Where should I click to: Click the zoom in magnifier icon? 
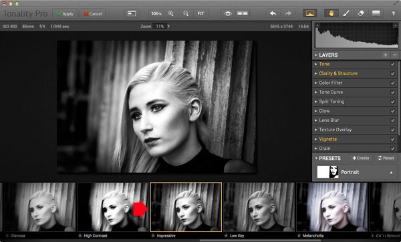[171, 13]
